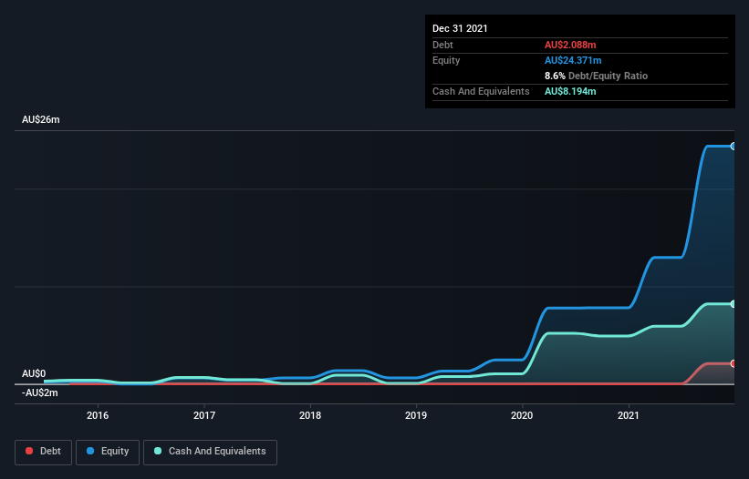
Task: Toggle the Debt legend button
Action: [x=43, y=452]
